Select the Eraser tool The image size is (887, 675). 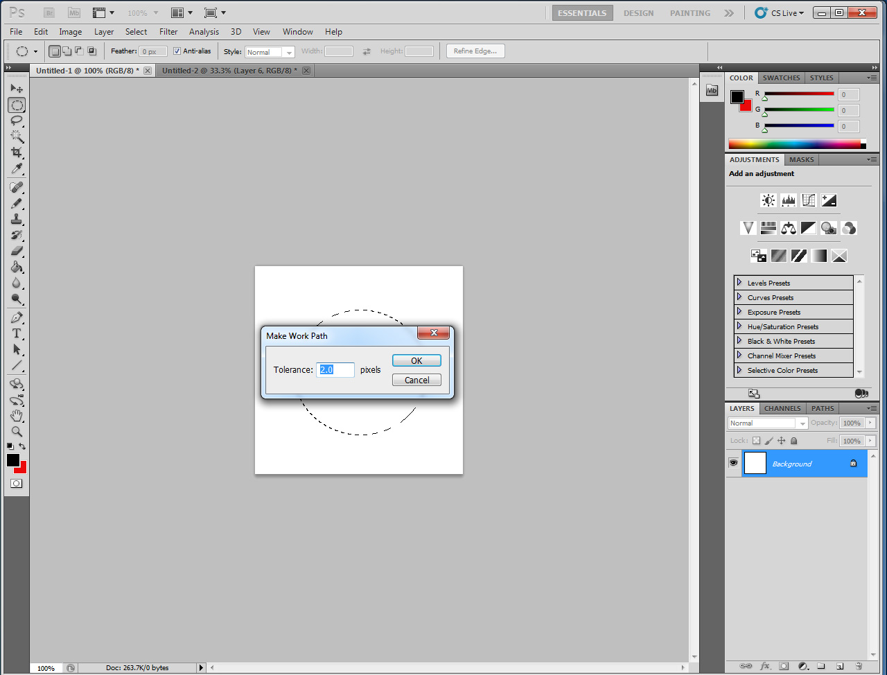point(17,252)
